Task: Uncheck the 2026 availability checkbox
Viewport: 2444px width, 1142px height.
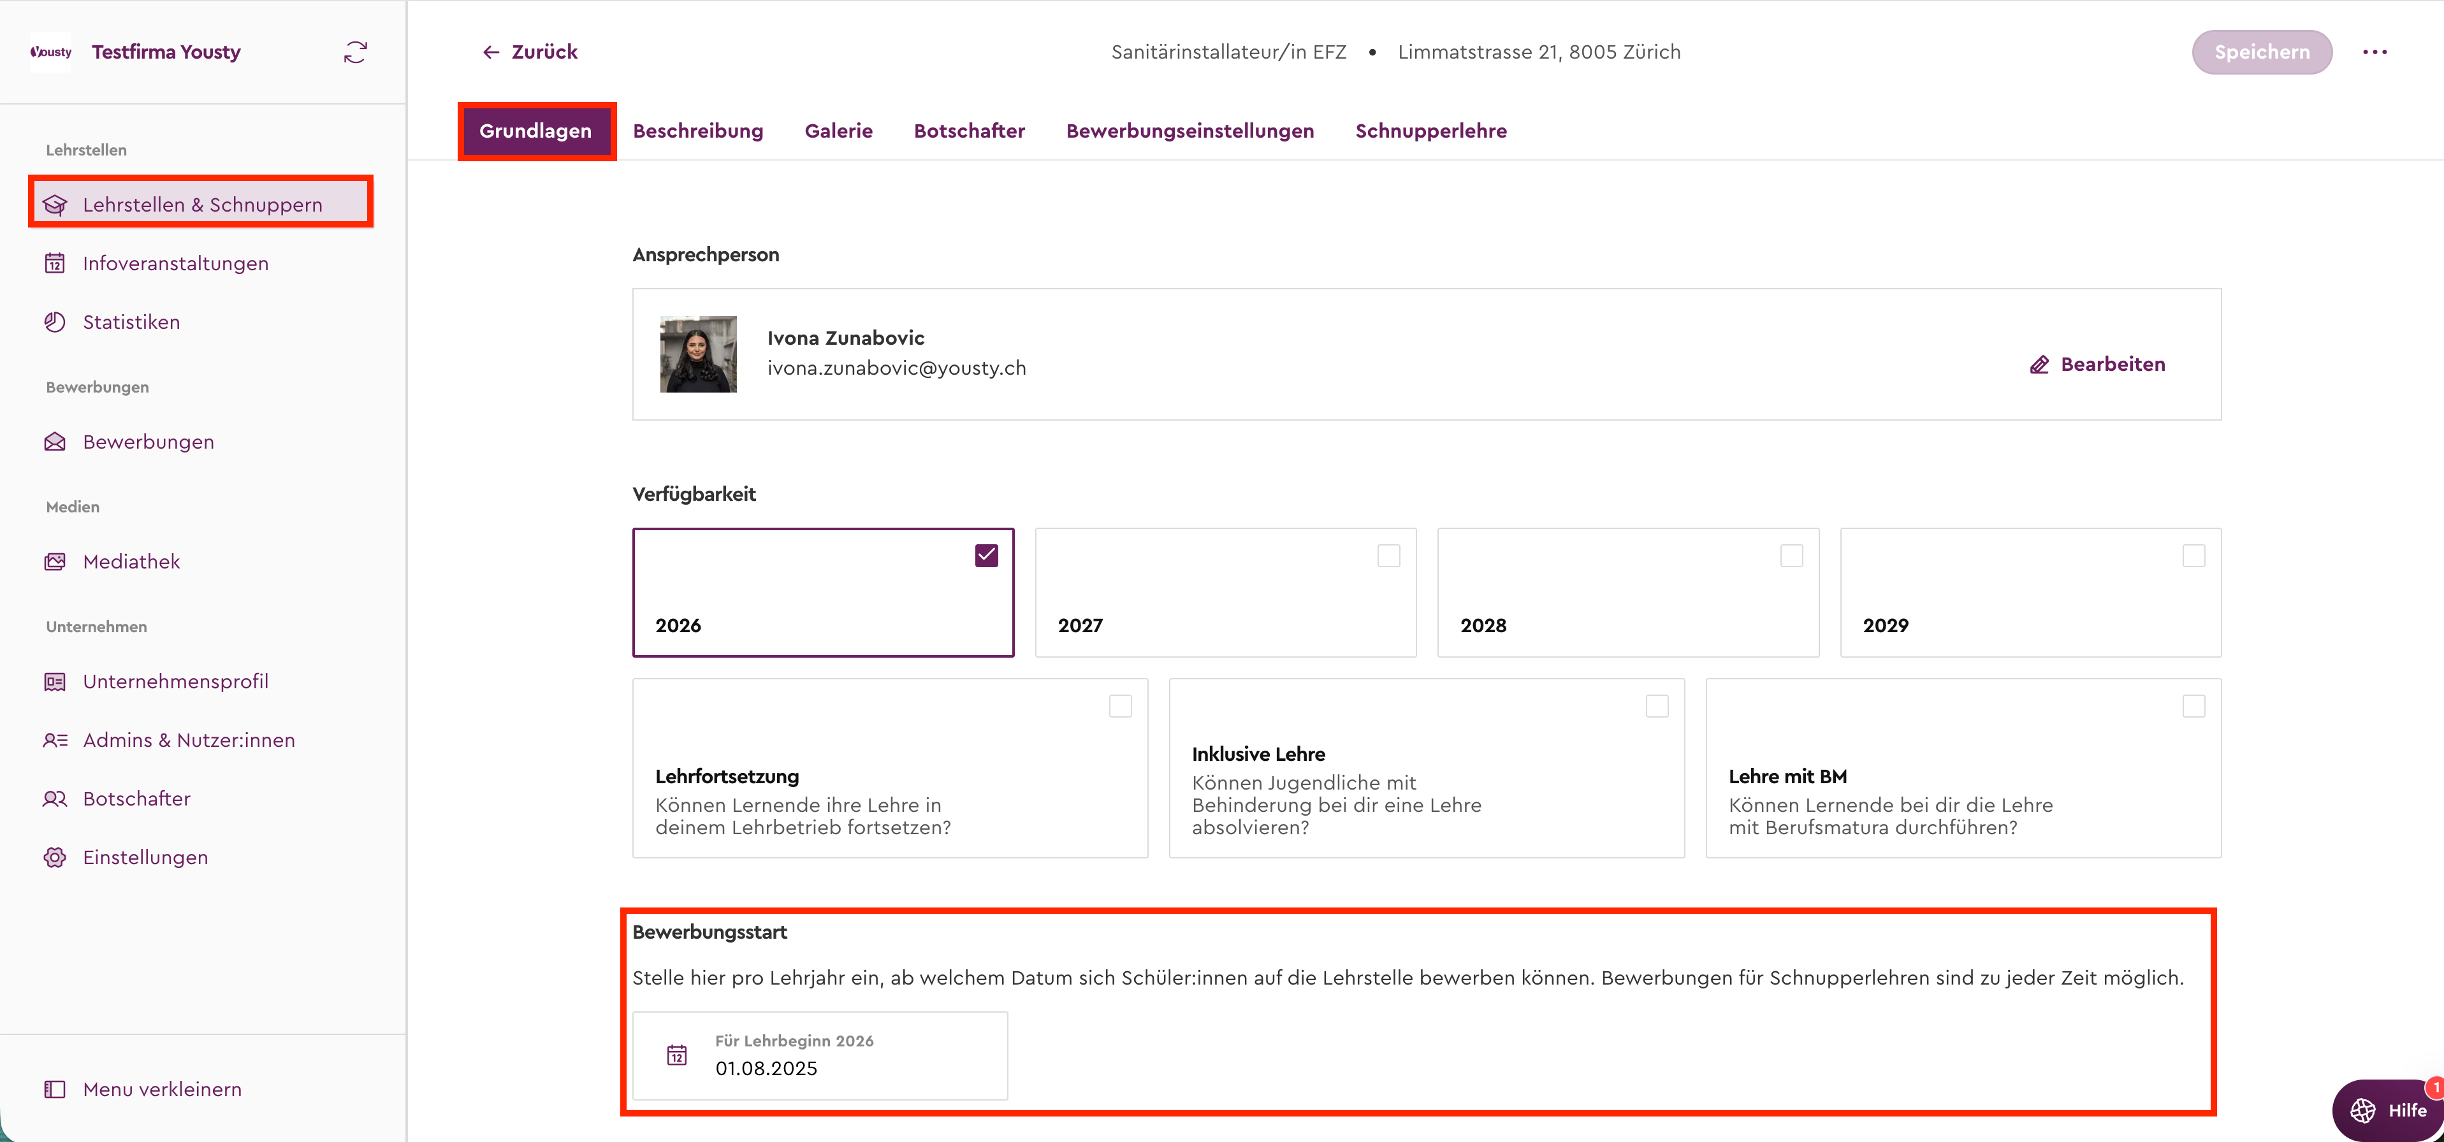Action: click(986, 556)
